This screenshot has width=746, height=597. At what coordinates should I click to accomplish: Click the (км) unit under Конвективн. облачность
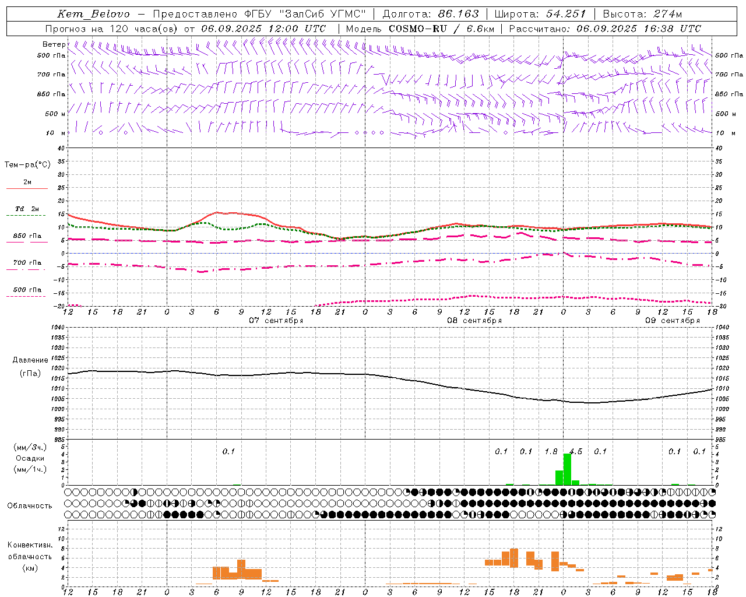(30, 568)
